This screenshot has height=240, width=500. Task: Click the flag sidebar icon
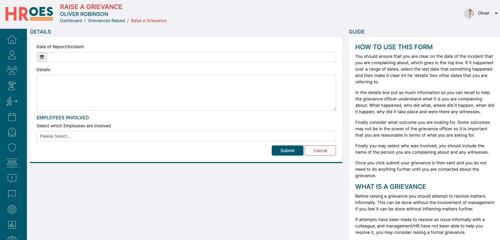(12, 194)
